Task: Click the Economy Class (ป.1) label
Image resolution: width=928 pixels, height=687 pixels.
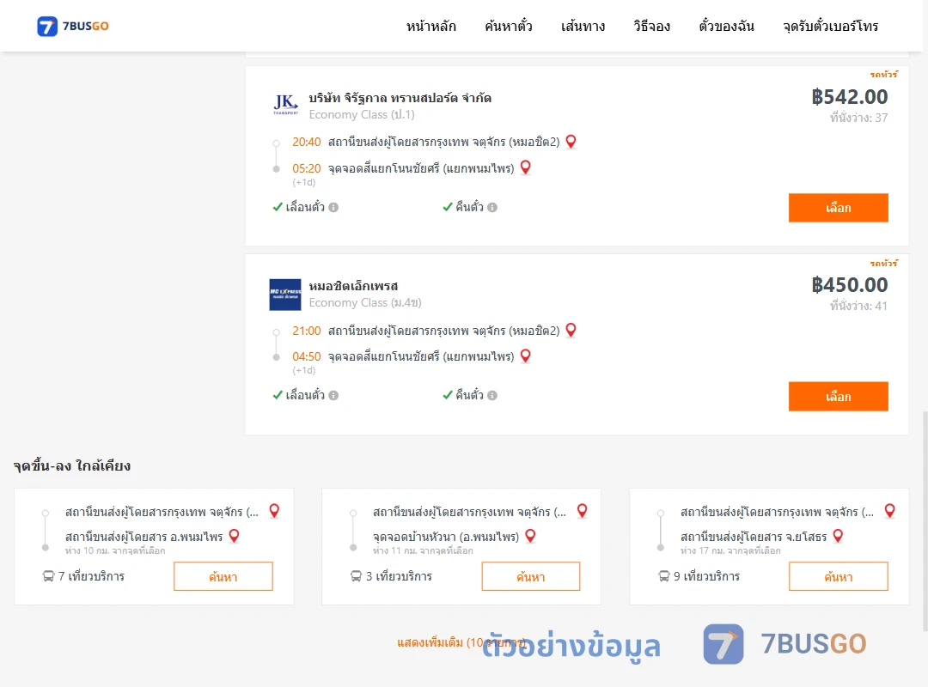Action: [362, 115]
